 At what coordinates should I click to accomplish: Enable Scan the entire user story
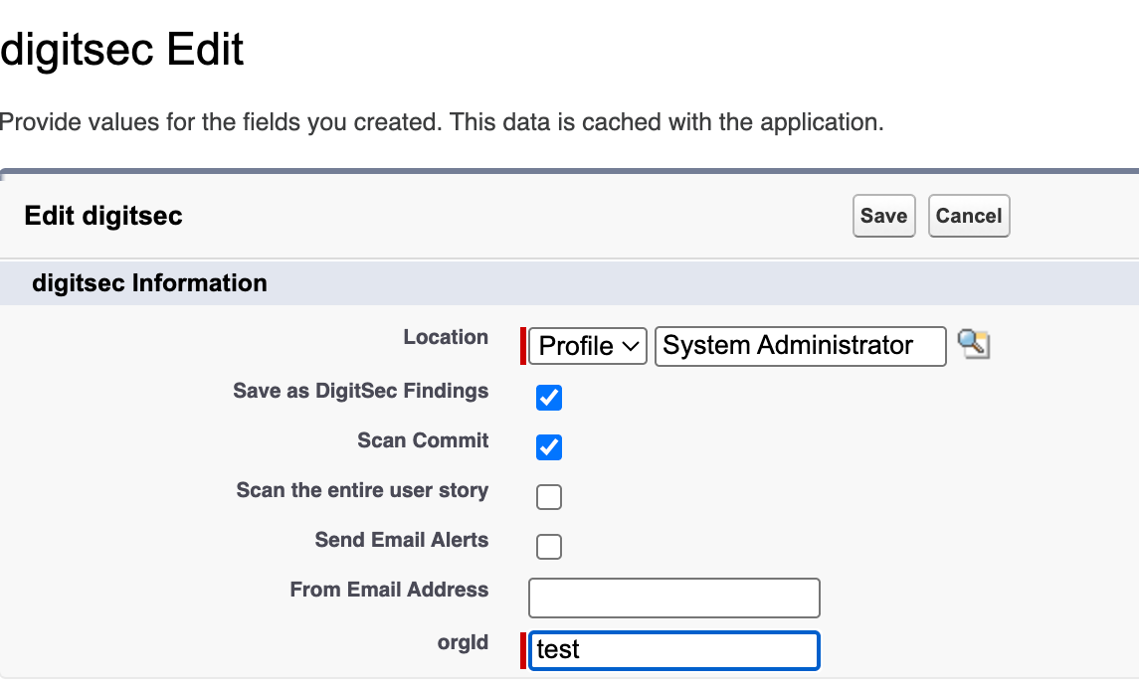[549, 497]
